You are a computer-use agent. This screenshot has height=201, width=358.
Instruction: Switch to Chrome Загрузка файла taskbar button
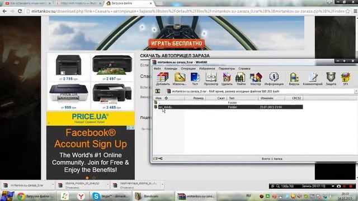(x=35, y=196)
